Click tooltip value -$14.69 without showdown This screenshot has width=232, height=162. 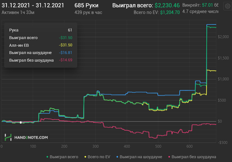point(66,60)
